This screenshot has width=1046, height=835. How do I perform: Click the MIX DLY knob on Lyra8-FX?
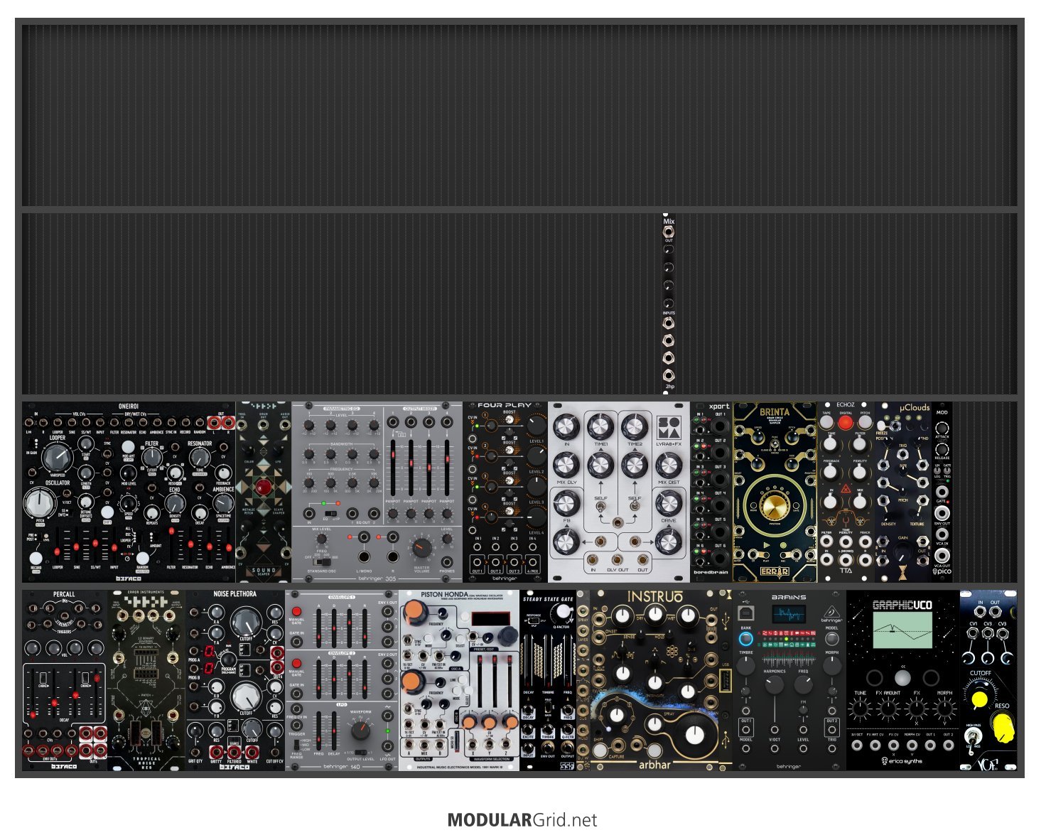point(566,465)
